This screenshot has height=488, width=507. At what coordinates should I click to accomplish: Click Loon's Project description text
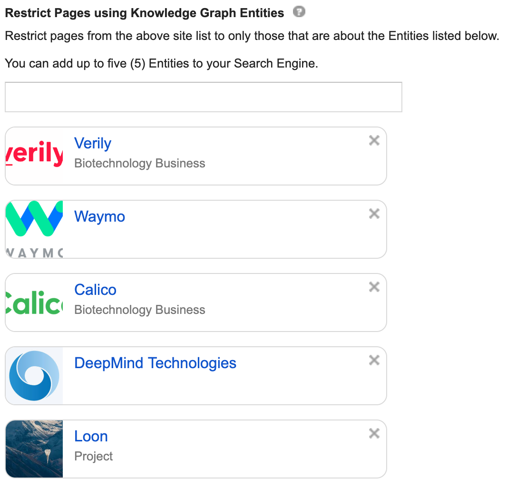coord(94,457)
